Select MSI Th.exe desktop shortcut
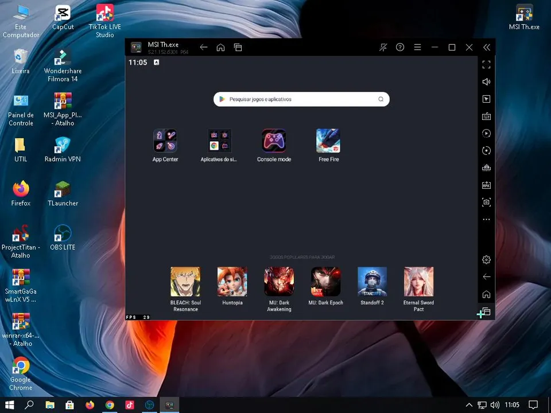Viewport: 551px width, 413px height. click(524, 17)
